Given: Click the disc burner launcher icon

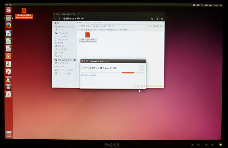Looking at the screenshot, I should click(8, 95).
